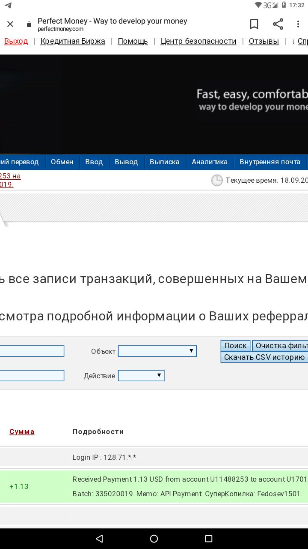Click the Подробности column header

[x=98, y=432]
